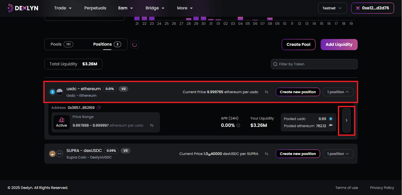
Task: Click the usdc token icon in pool row
Action: click(52, 92)
